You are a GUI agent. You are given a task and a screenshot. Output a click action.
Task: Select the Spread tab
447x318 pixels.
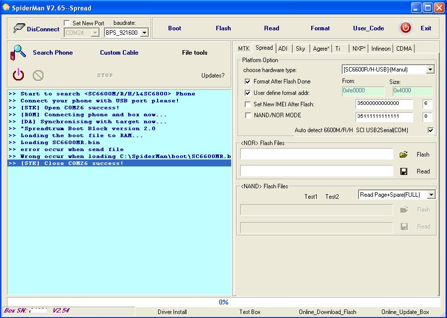(x=264, y=48)
